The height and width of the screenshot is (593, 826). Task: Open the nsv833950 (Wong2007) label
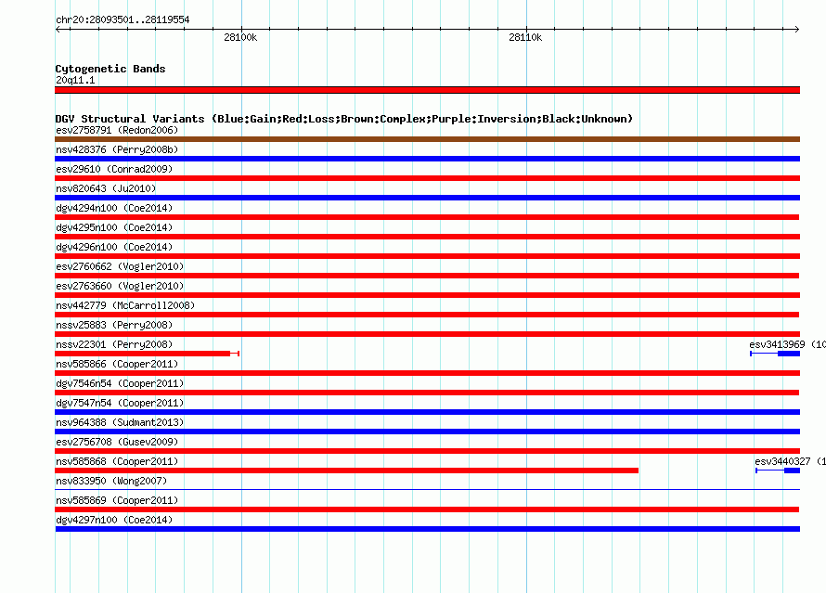[111, 481]
